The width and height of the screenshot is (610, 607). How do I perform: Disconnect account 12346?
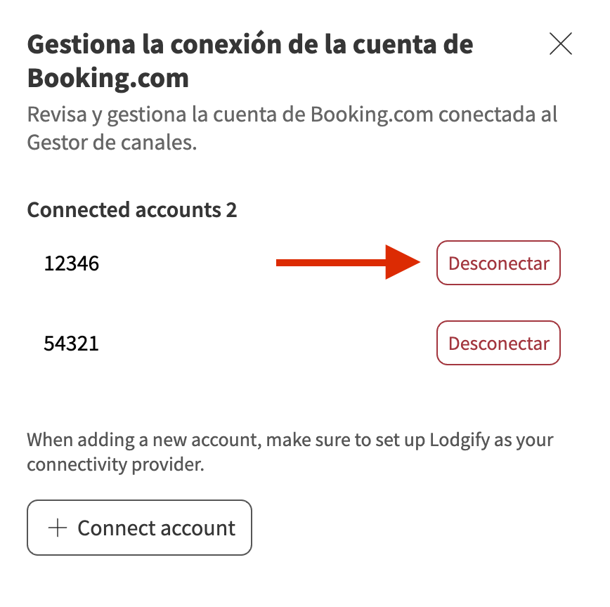[x=498, y=263]
